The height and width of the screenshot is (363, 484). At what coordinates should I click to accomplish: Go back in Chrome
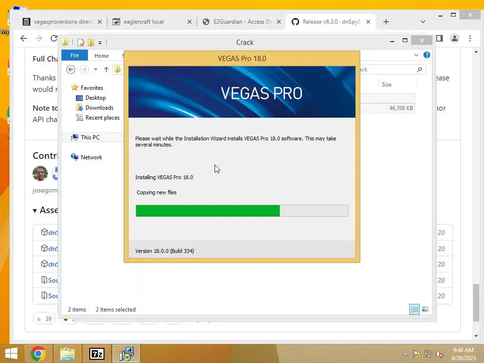point(24,38)
